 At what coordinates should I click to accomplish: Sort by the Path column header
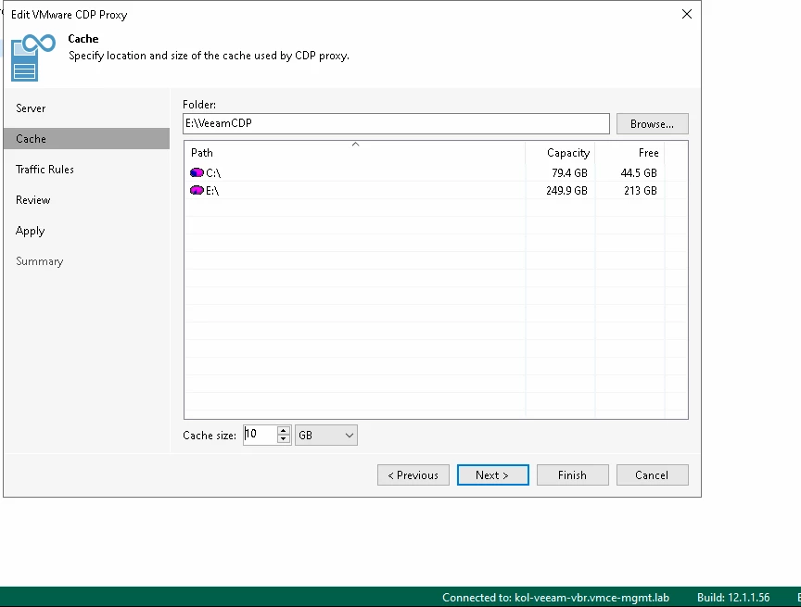click(354, 153)
